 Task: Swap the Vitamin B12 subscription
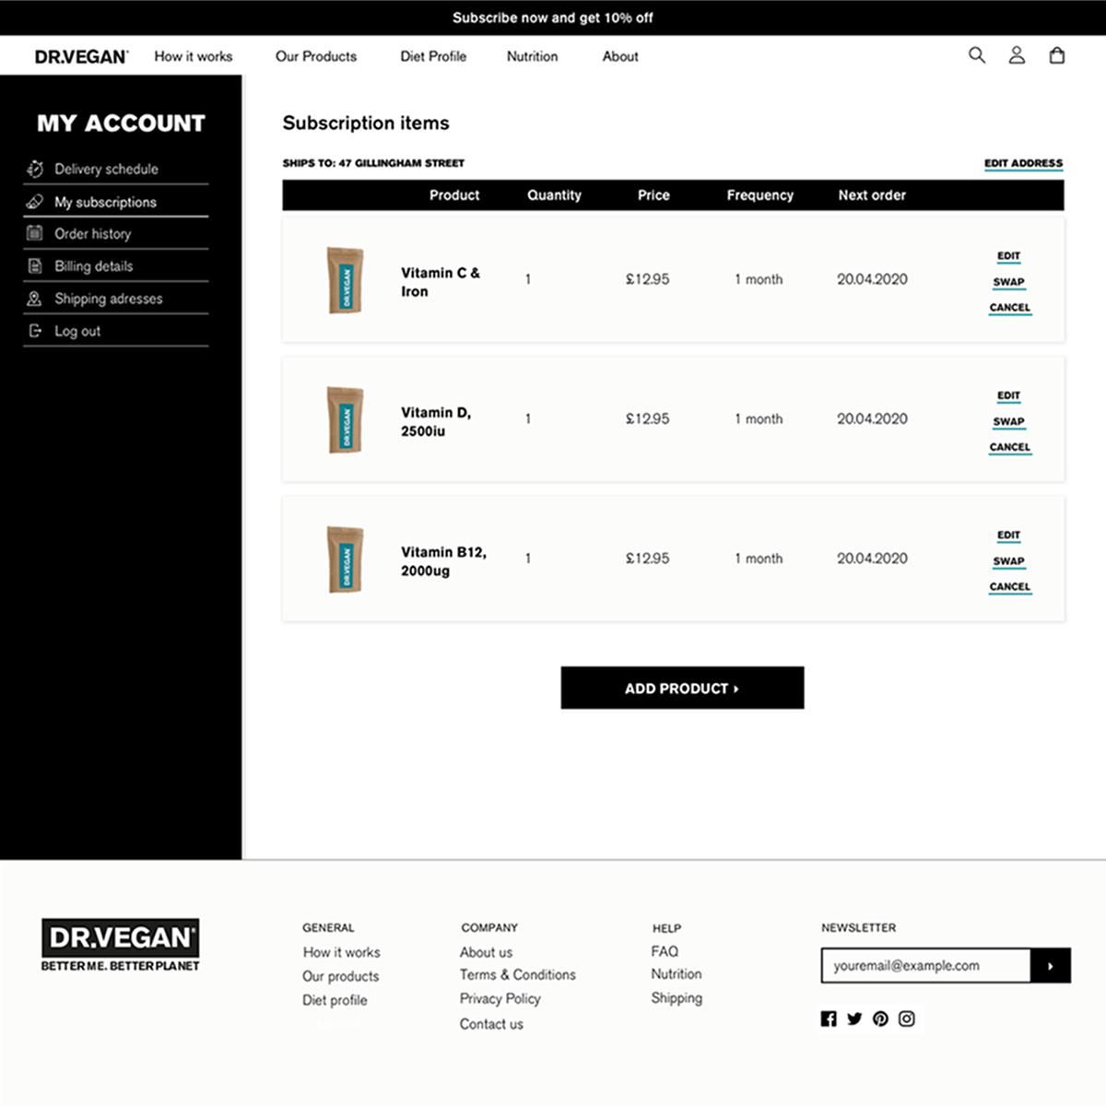click(x=1008, y=560)
